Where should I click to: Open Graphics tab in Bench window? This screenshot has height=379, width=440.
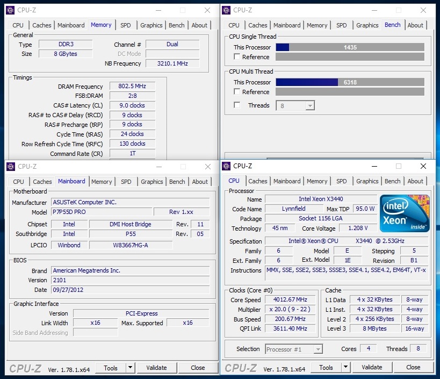click(x=367, y=25)
